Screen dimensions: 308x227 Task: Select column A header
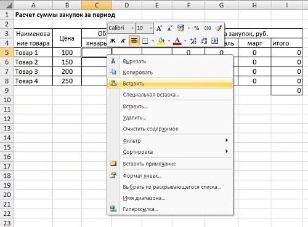[33, 5]
